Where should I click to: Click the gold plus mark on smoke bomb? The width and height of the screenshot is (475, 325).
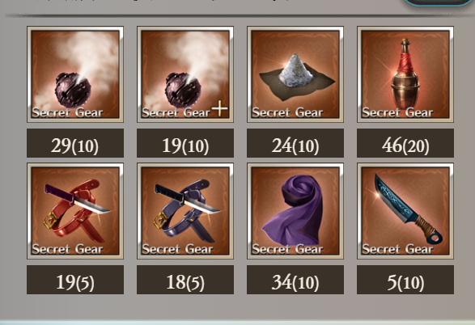(x=219, y=108)
